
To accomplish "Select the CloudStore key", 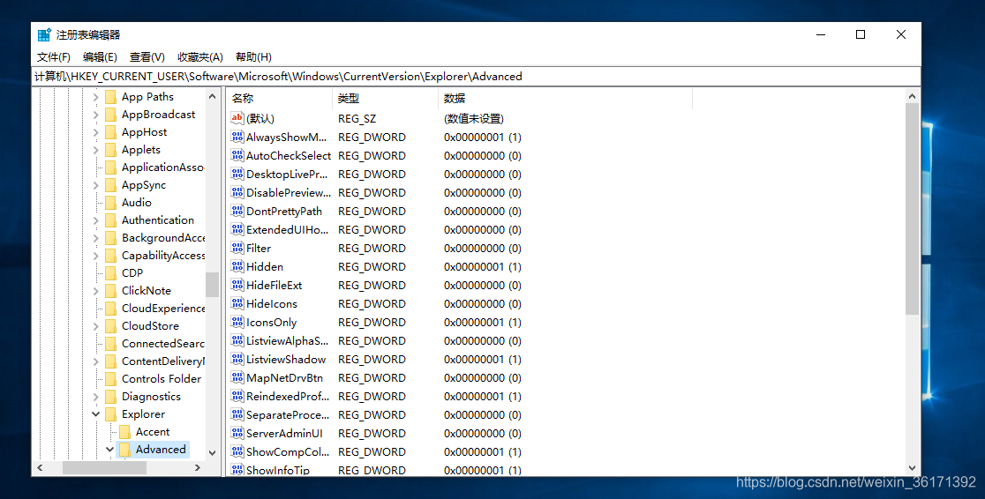I will click(x=150, y=326).
